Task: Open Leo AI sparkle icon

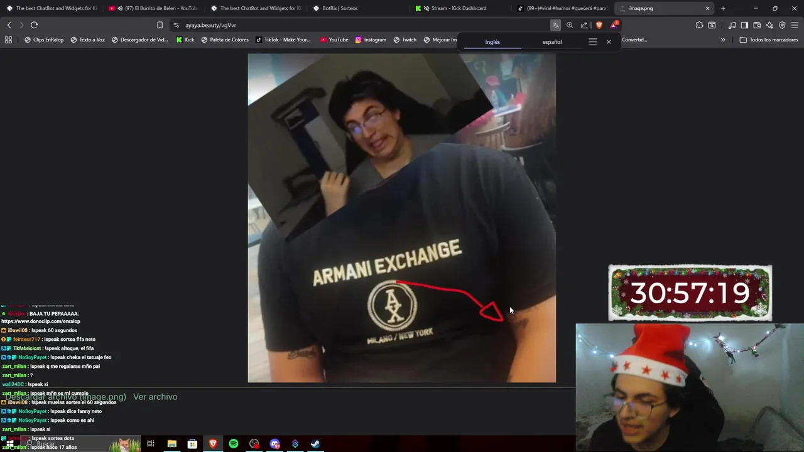Action: [x=769, y=25]
